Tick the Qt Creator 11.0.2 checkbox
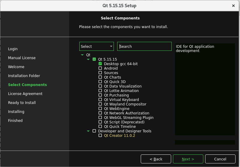 point(100,135)
